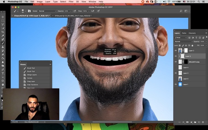Select the Clone Stamp tool
The height and width of the screenshot is (130, 208).
click(x=3, y=47)
